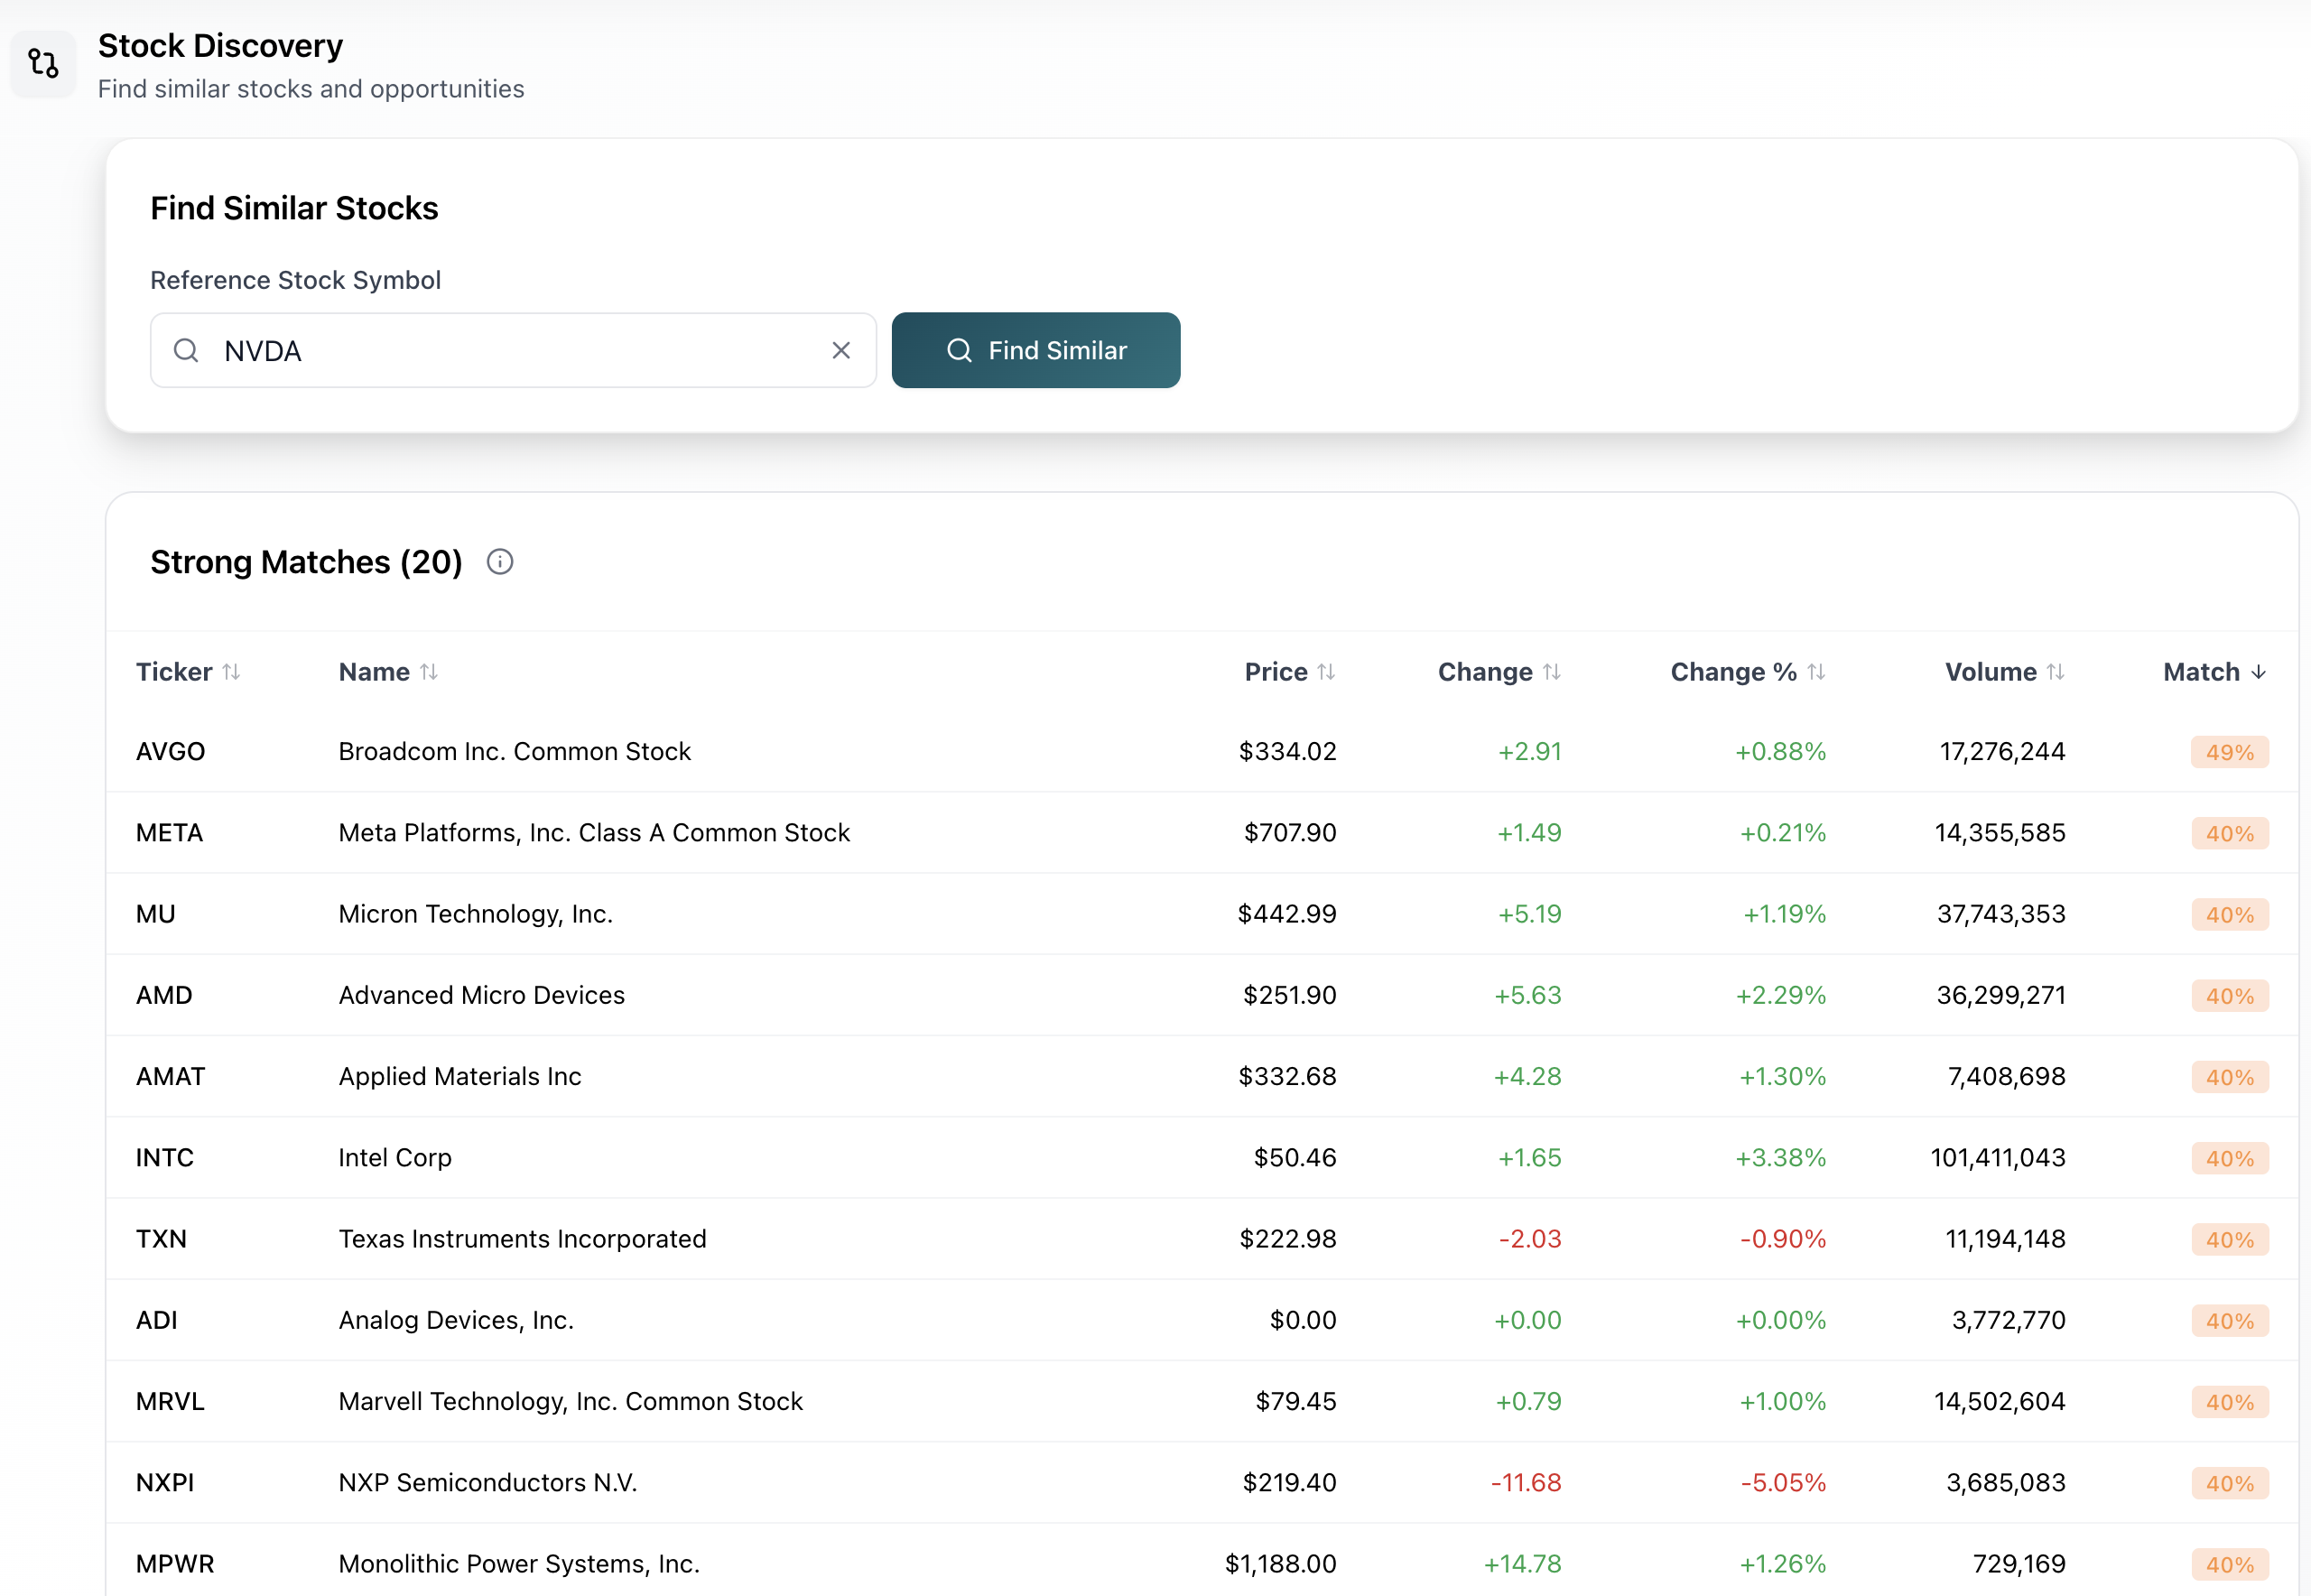Viewport: 2311px width, 1596px height.
Task: Clear the NVDA search input with X
Action: point(841,350)
